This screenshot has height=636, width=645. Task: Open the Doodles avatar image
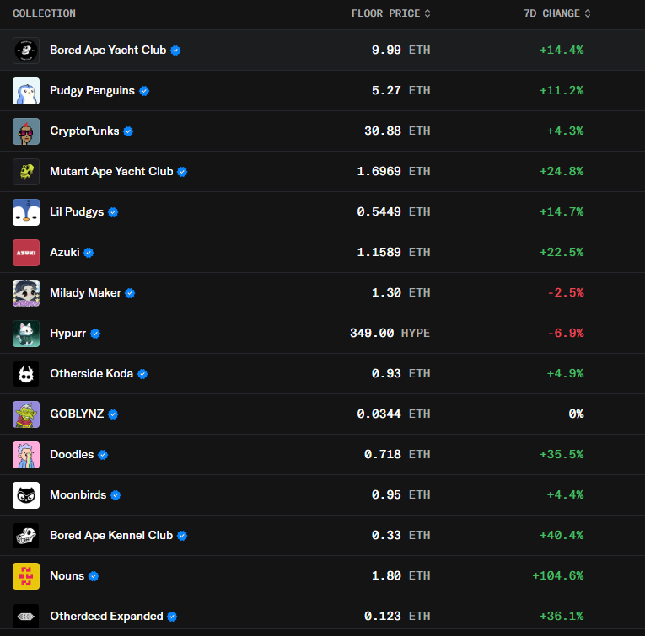point(26,455)
